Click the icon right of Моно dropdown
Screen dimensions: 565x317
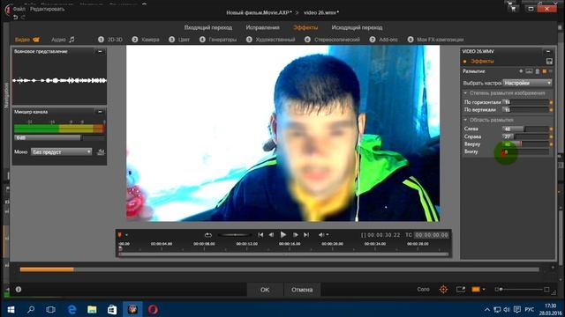pyautogui.click(x=101, y=152)
